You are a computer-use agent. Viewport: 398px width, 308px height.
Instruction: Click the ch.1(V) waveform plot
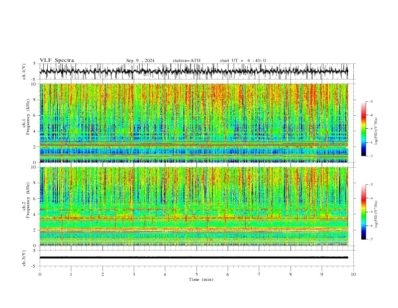click(x=194, y=71)
